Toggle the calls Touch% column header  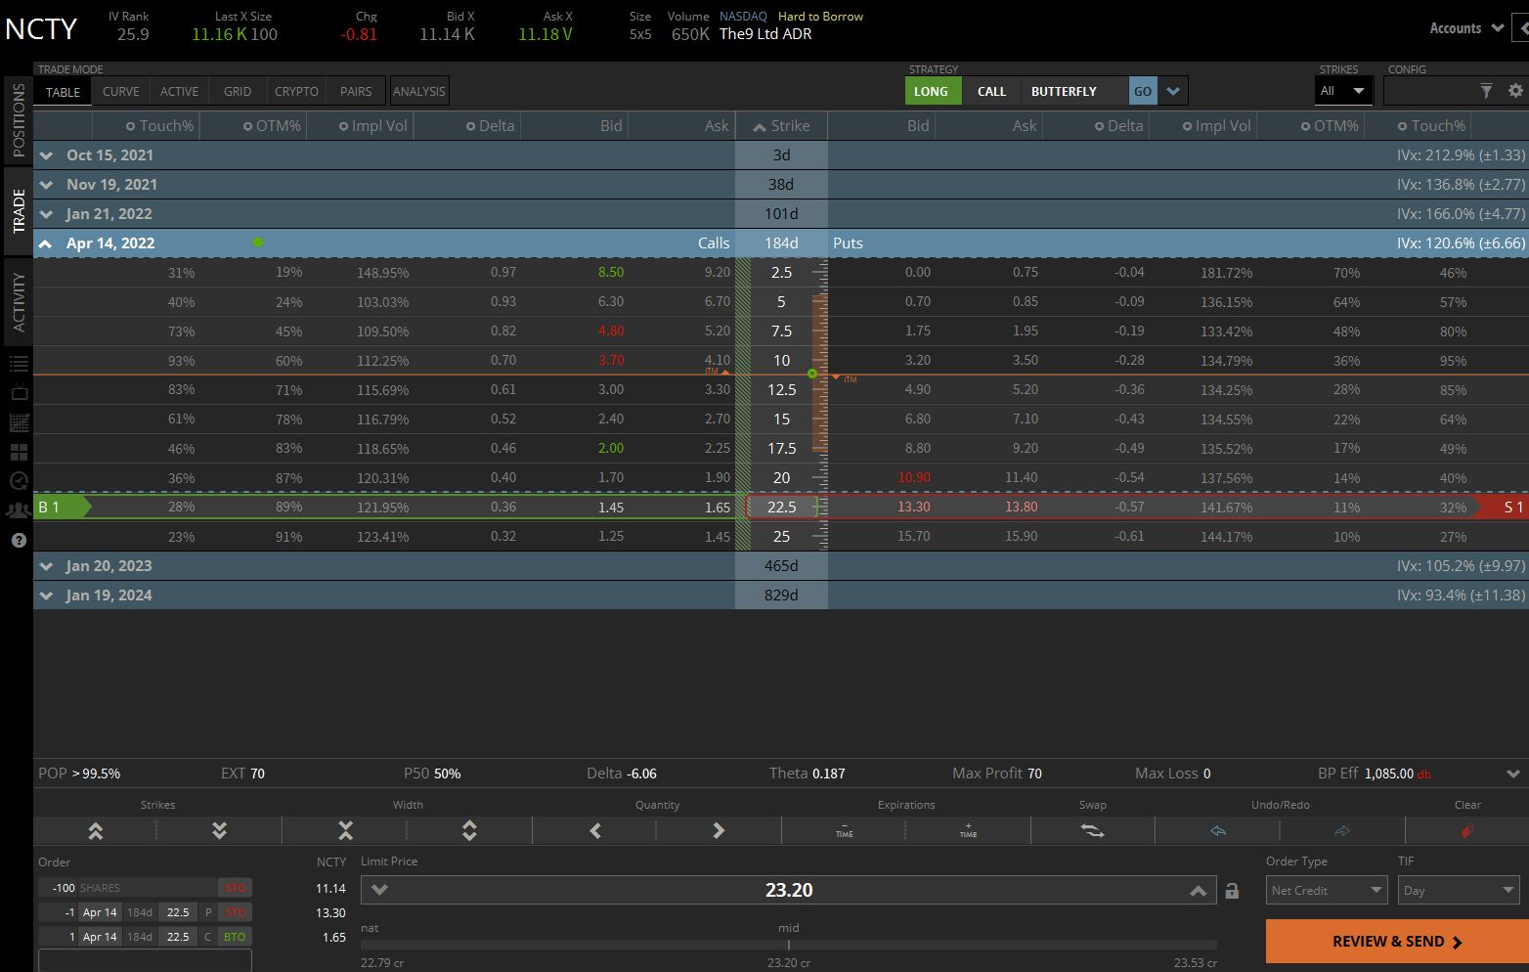point(160,125)
